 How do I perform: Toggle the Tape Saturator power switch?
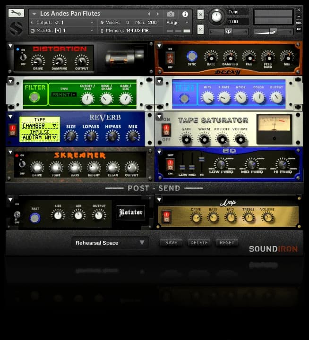click(166, 130)
